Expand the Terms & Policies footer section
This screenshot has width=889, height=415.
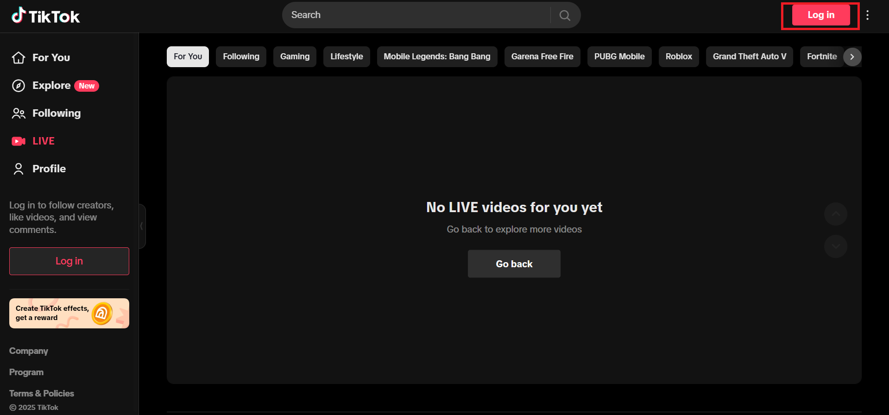pyautogui.click(x=42, y=394)
